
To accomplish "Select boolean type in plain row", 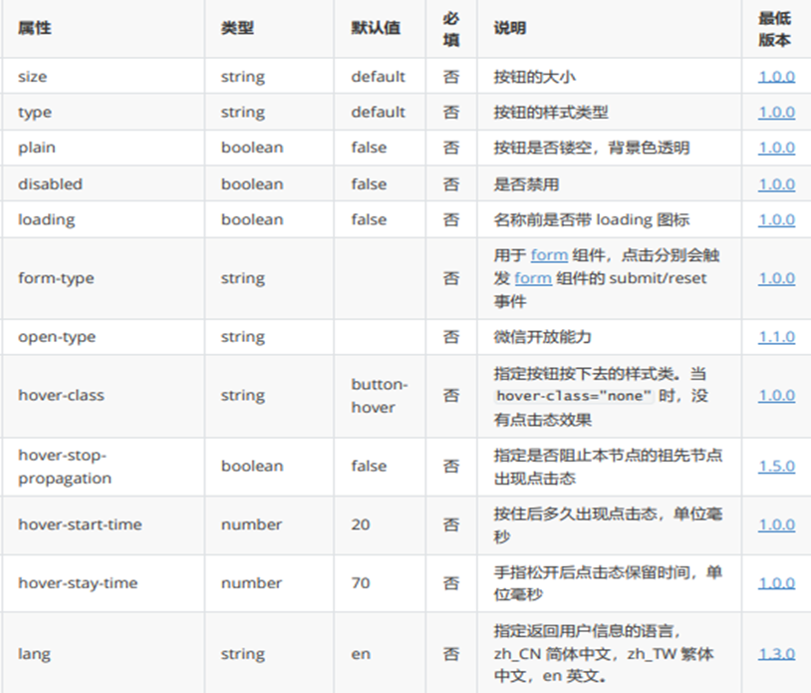I will click(252, 148).
